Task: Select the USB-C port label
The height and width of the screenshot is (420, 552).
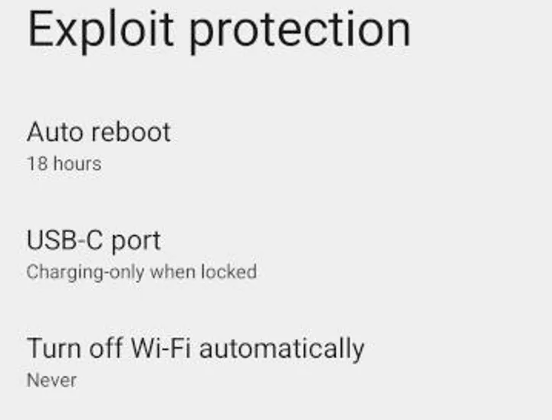Action: pyautogui.click(x=94, y=240)
